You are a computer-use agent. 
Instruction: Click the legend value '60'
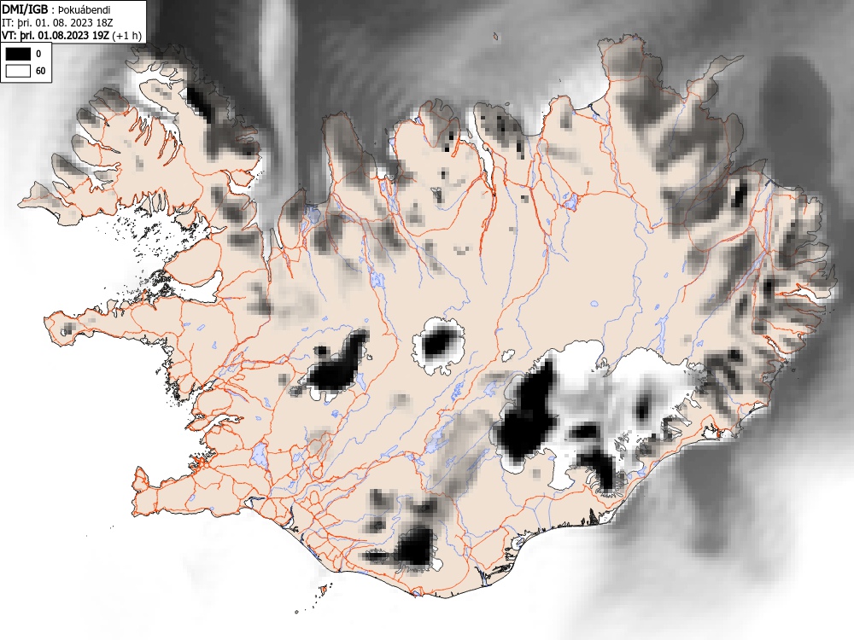40,72
